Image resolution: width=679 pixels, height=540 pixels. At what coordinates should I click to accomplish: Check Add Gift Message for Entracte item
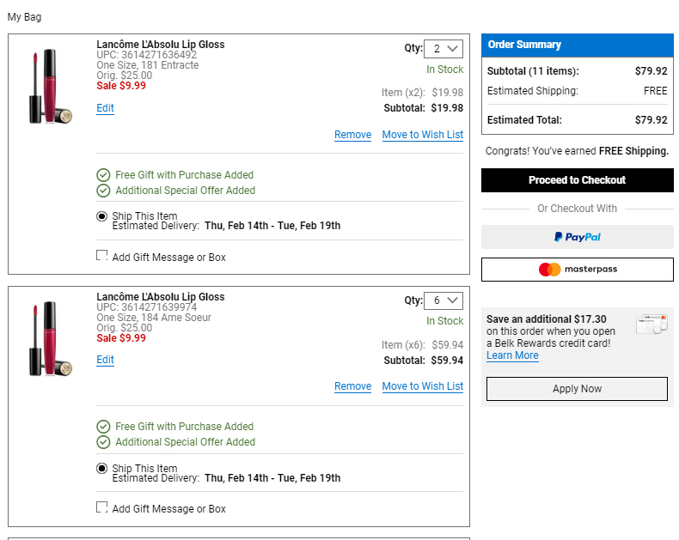pos(101,255)
